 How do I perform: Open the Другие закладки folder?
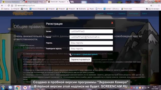(x=153, y=9)
